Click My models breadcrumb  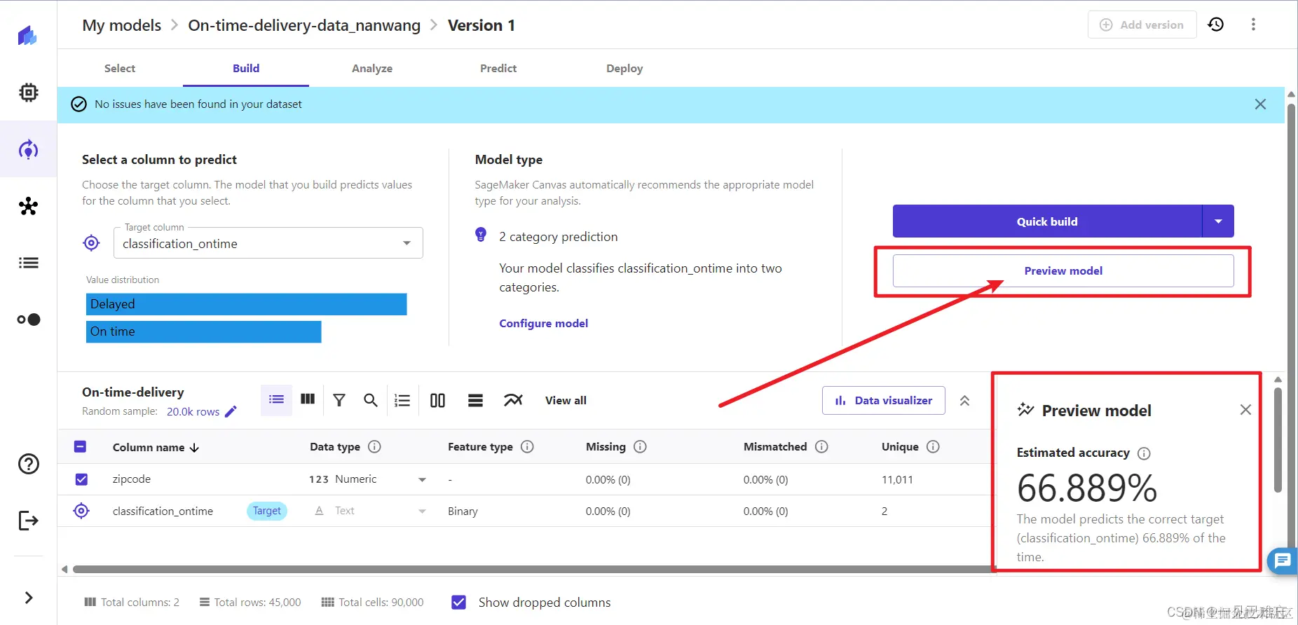[x=122, y=25]
